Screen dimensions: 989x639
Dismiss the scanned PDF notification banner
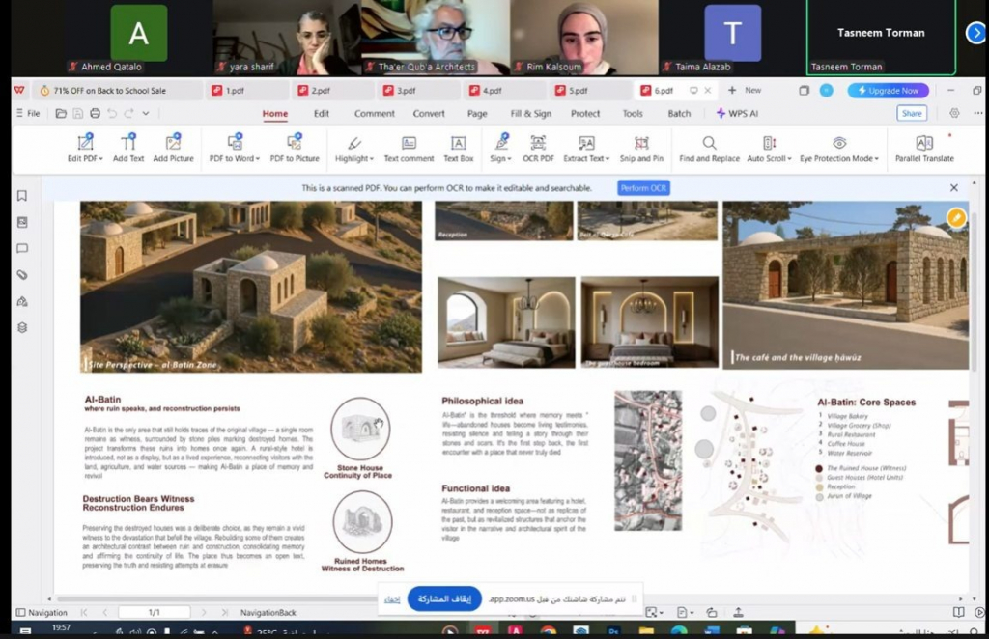point(953,188)
